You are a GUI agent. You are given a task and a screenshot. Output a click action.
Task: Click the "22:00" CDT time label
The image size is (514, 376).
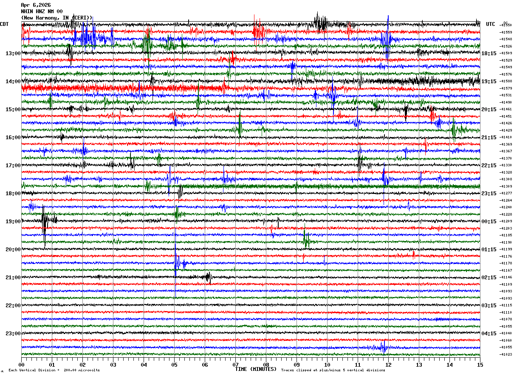tap(13, 306)
